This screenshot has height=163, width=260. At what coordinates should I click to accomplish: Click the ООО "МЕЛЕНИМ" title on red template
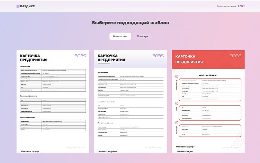[208, 75]
